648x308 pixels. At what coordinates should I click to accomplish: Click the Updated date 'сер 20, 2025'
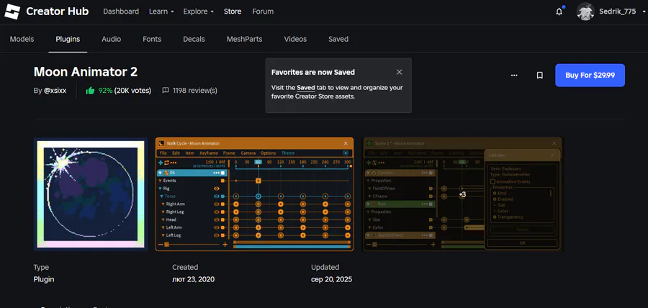click(331, 279)
